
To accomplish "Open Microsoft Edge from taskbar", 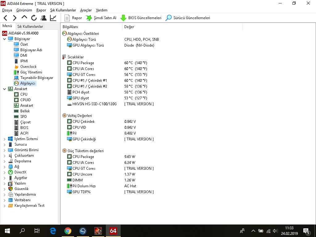I will (x=53, y=231).
